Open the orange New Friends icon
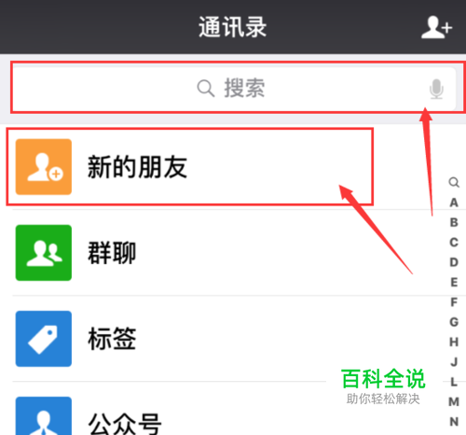This screenshot has height=435, width=466. (x=44, y=167)
